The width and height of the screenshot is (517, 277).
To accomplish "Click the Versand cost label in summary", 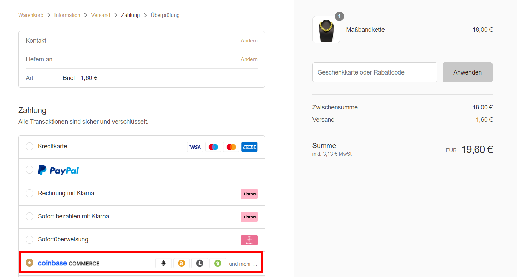I will click(x=324, y=120).
